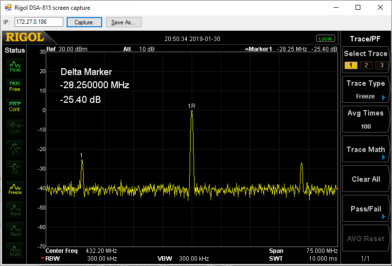
Task: Click the VBW 300.00 kHz readout
Action: point(183,259)
